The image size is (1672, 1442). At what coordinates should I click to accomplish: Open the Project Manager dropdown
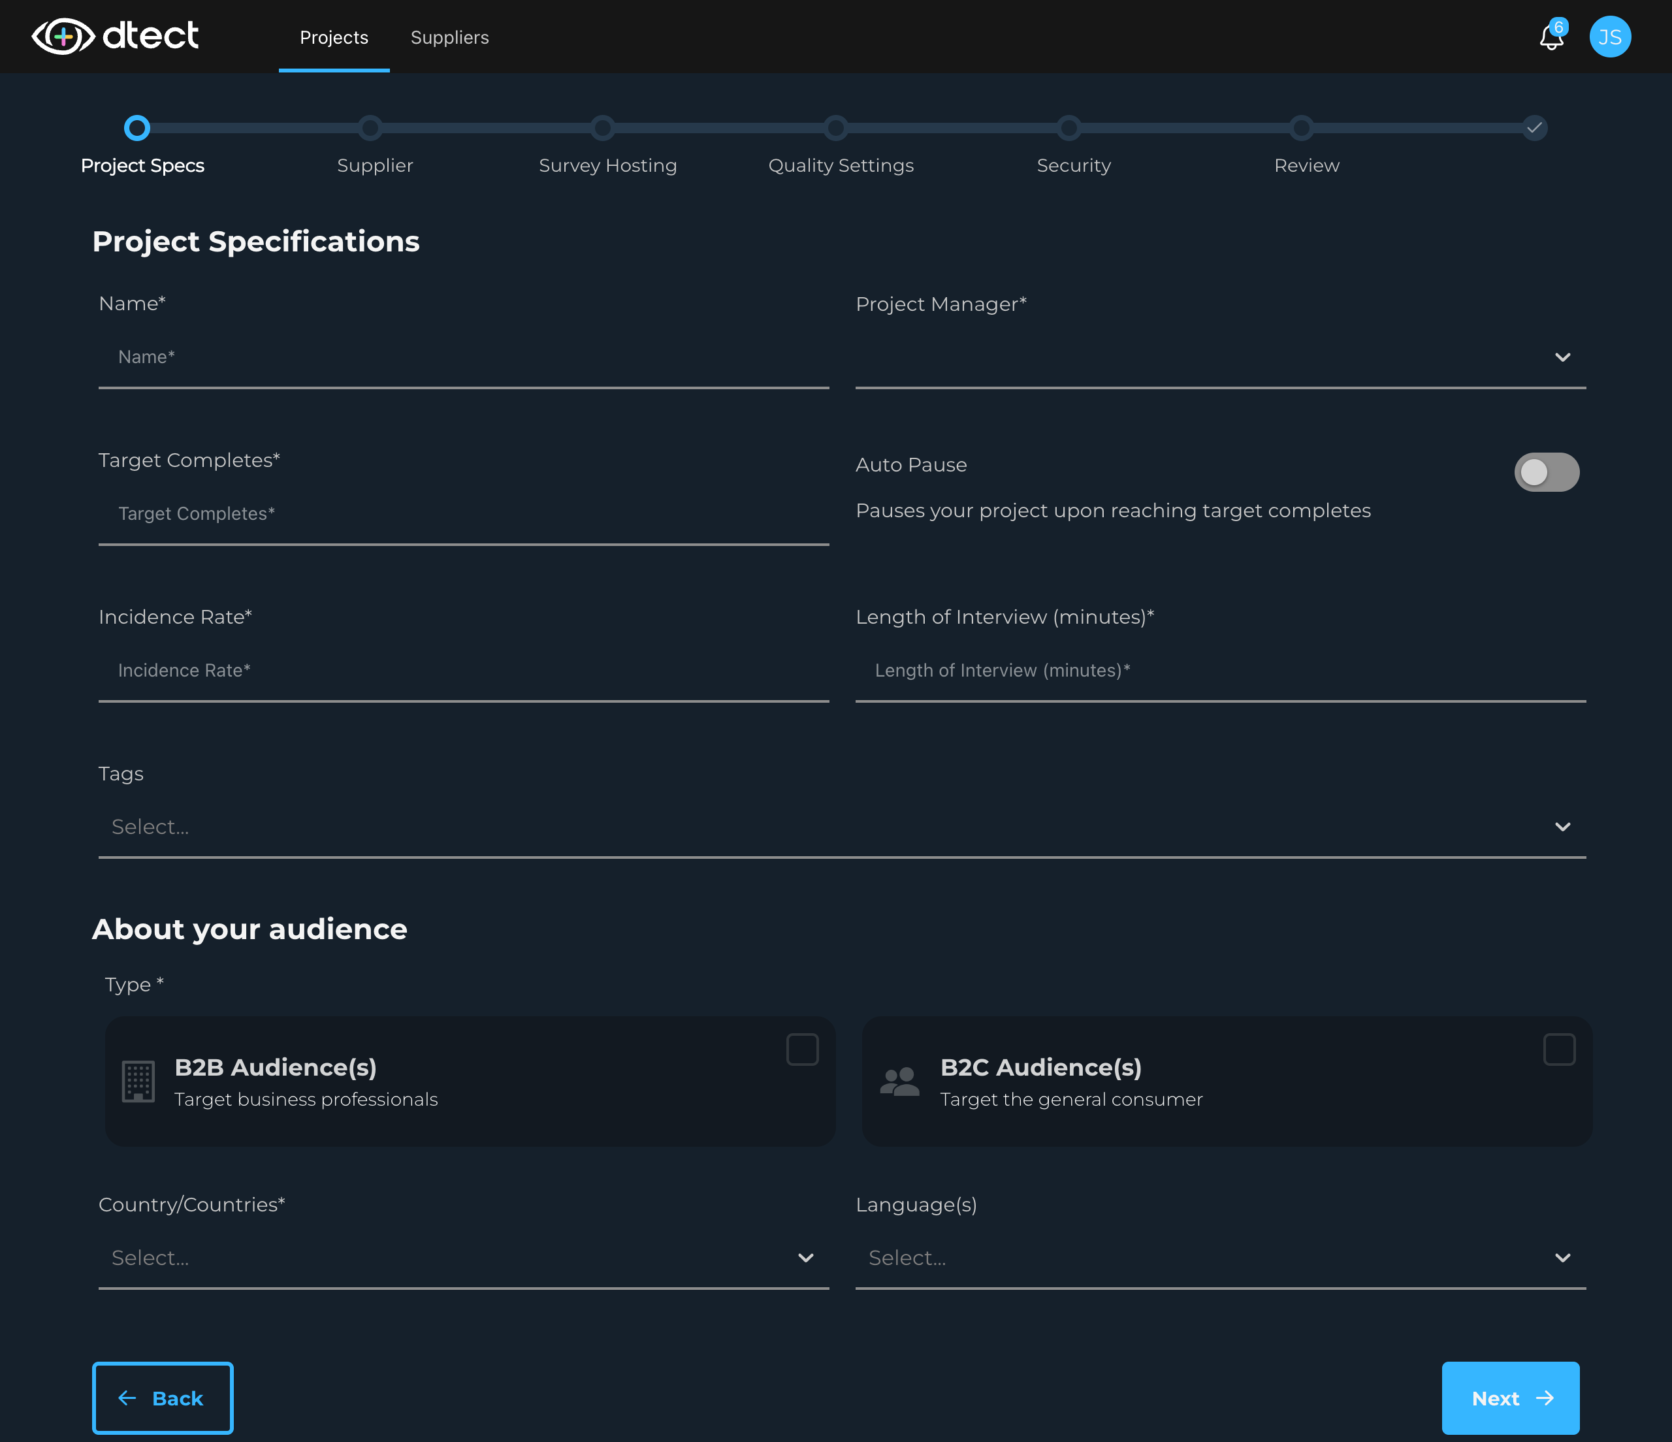(1220, 357)
